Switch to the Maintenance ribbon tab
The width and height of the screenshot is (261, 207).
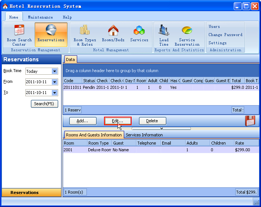point(40,17)
